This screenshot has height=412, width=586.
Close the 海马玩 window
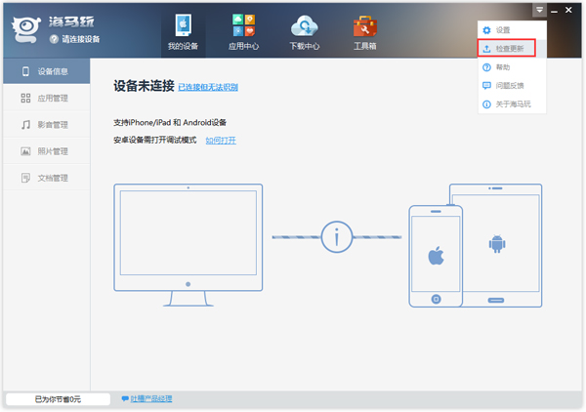pos(568,10)
